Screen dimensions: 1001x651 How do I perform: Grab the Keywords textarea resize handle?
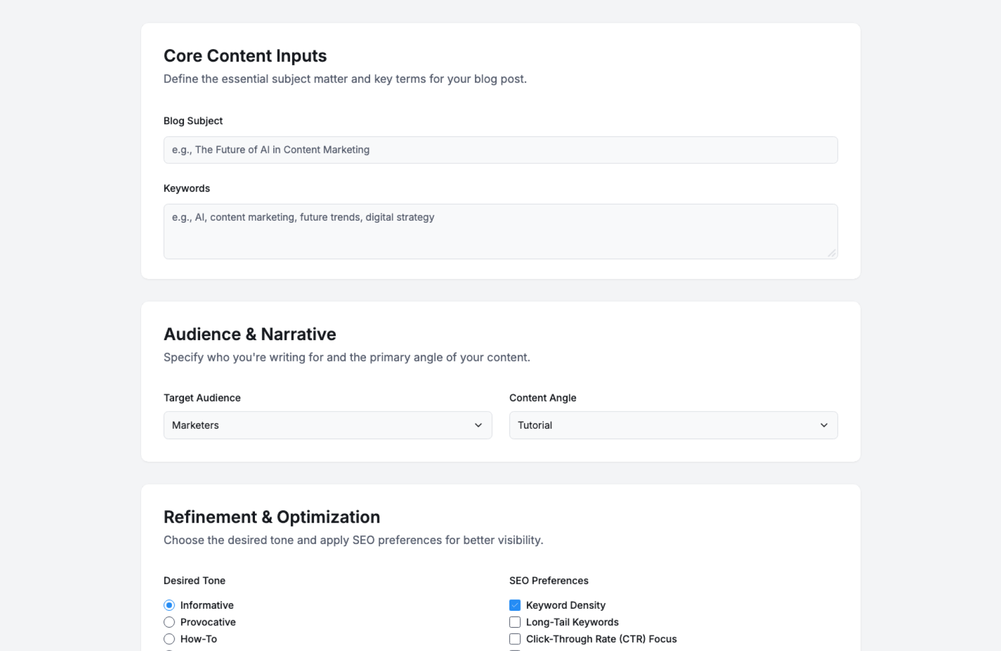pos(832,253)
